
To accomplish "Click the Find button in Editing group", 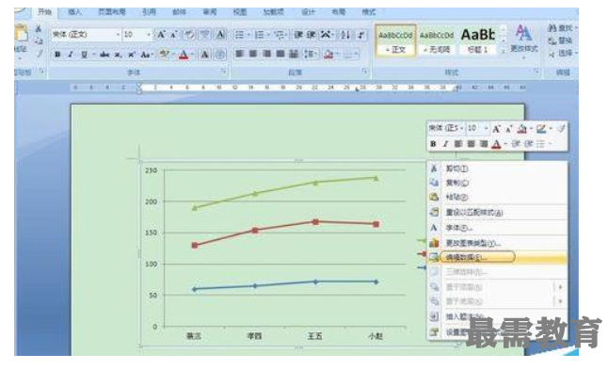I will click(562, 28).
